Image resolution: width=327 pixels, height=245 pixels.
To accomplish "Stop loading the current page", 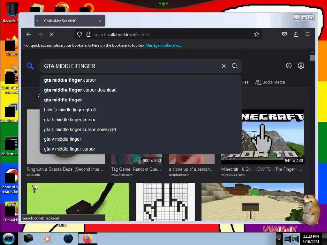I will coord(52,34).
